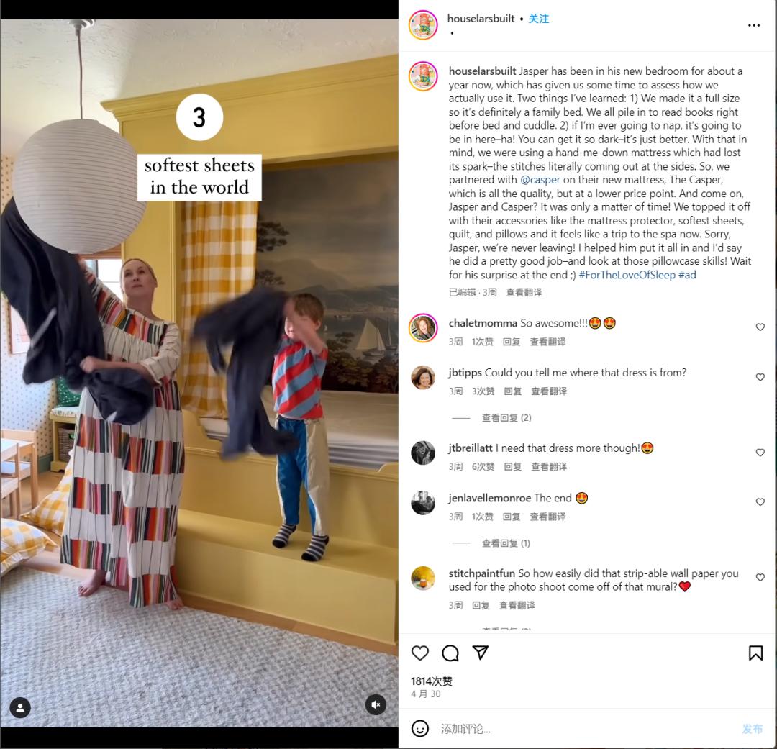The height and width of the screenshot is (749, 777).
Task: Like jtbreillatt's dress comment
Action: pyautogui.click(x=760, y=453)
